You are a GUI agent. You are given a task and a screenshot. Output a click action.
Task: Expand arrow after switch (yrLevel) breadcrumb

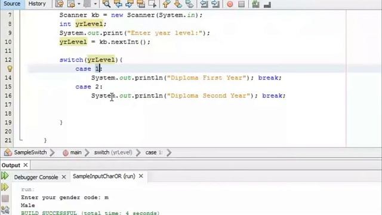click(138, 153)
